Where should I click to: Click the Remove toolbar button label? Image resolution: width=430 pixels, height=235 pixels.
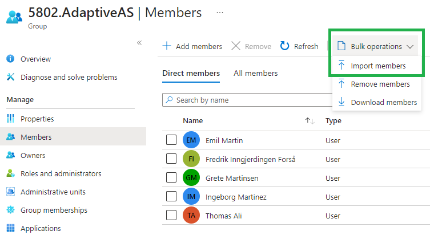(258, 46)
